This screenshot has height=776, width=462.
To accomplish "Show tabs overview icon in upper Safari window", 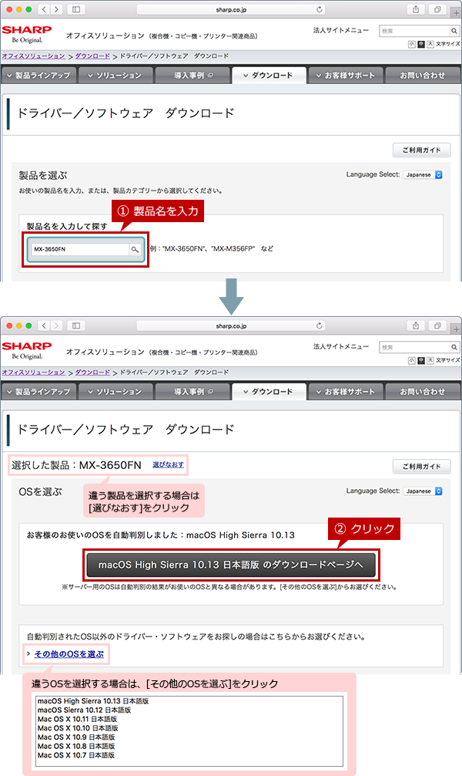I will click(438, 9).
